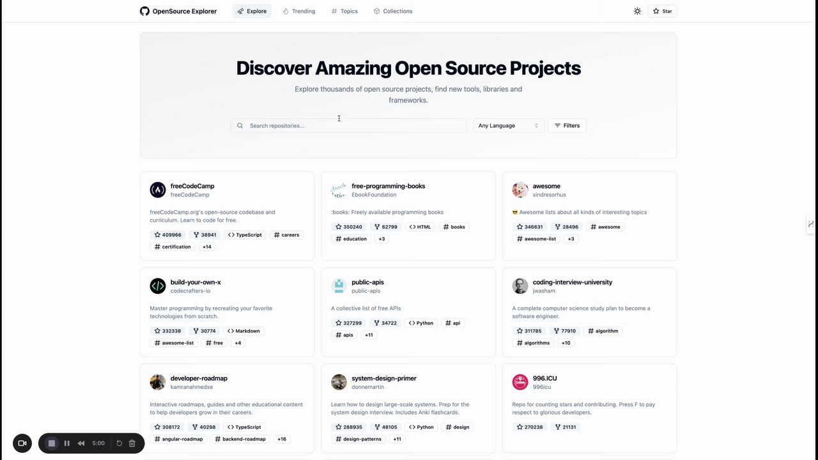Select the angular-roadmap topic tag
This screenshot has width=818, height=460.
178,439
